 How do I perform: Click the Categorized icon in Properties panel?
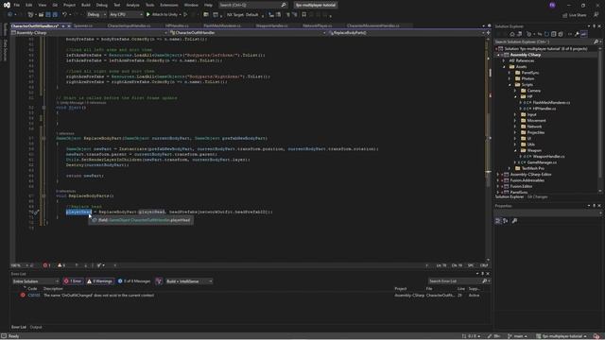498,221
